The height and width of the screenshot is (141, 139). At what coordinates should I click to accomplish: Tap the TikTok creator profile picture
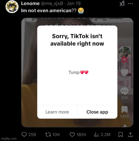click(x=125, y=53)
